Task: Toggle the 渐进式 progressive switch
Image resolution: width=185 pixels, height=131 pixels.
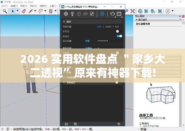Action: (119, 36)
